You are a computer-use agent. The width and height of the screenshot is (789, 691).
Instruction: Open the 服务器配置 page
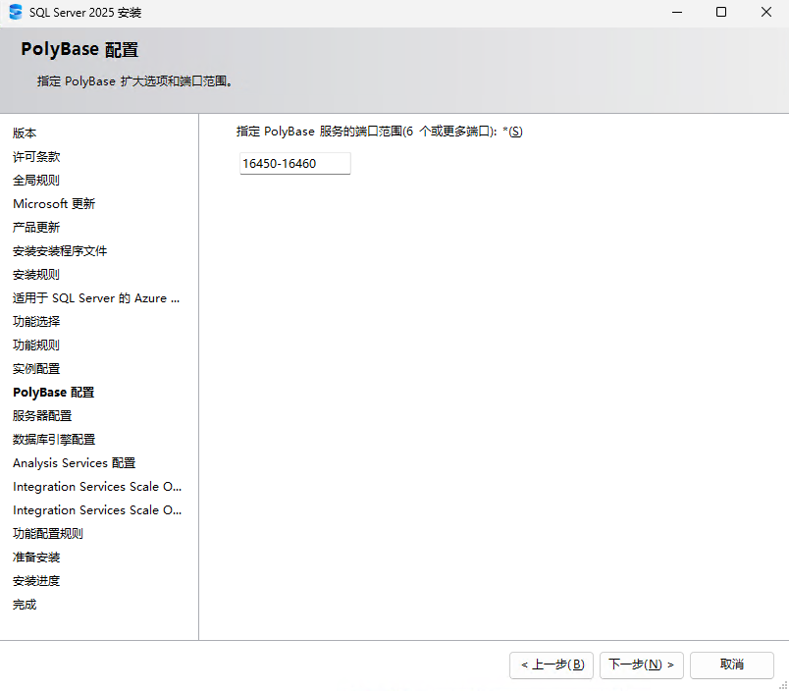(41, 415)
